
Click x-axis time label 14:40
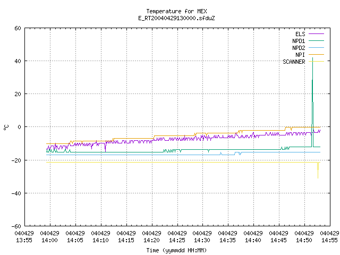[253, 240]
